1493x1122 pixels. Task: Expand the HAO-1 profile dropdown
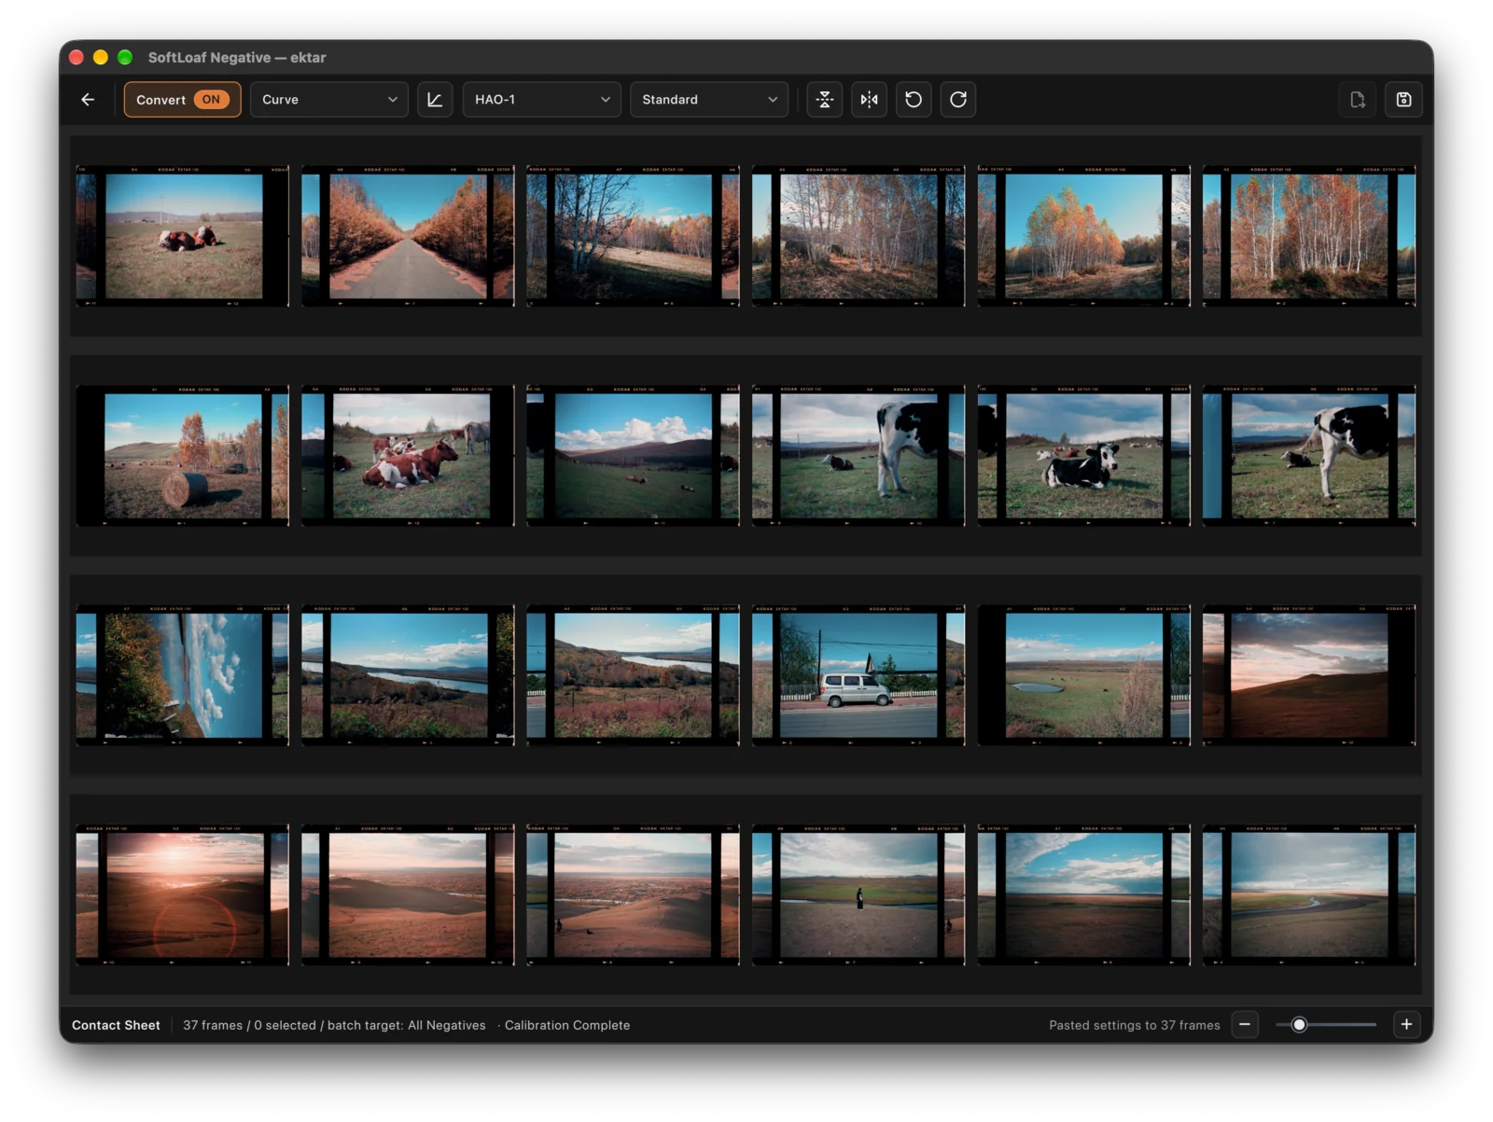pos(542,100)
